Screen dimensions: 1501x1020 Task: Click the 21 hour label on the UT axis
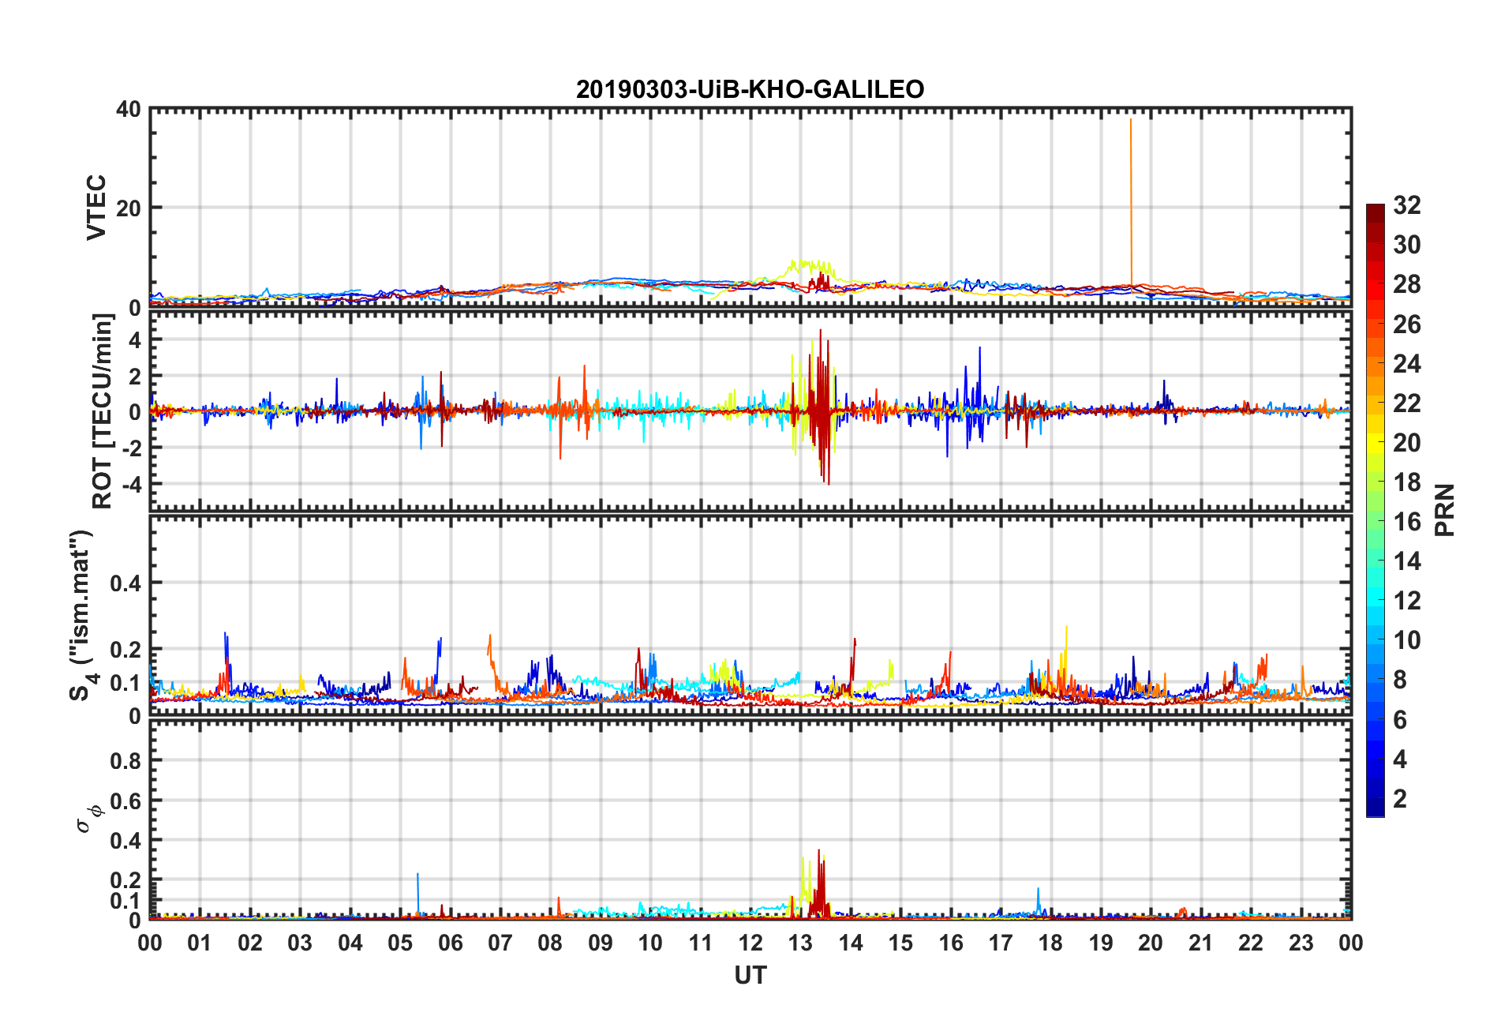pyautogui.click(x=1201, y=943)
